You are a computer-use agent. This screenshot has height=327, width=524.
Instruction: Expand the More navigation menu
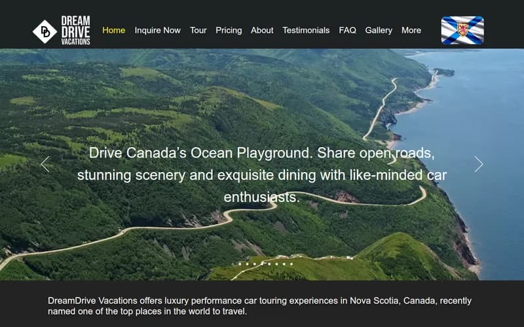[411, 30]
